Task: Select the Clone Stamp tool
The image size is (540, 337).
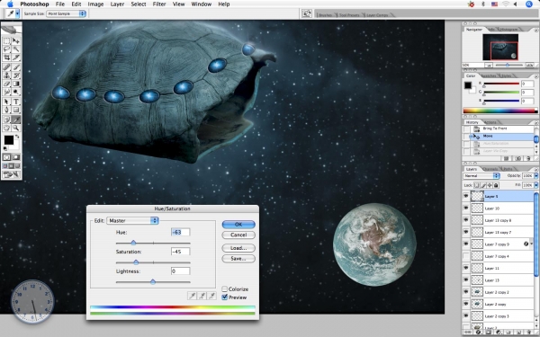Action: coord(6,75)
